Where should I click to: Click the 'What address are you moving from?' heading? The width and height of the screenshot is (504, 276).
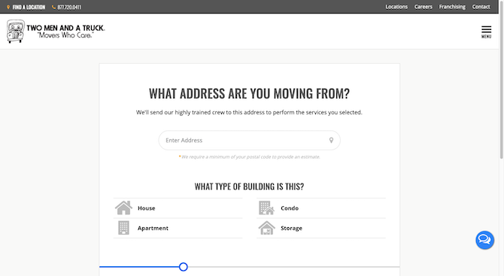click(249, 94)
